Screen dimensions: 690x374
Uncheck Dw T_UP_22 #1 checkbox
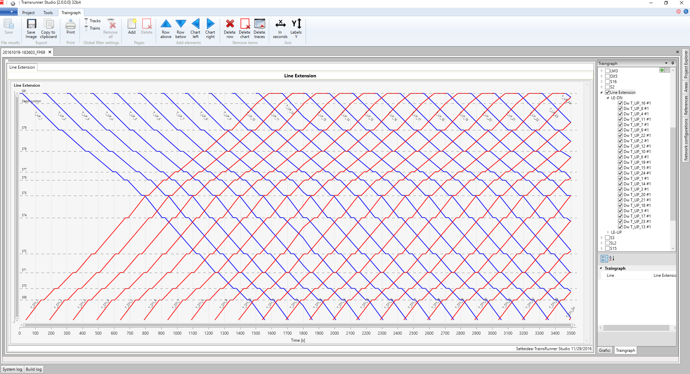[620, 136]
